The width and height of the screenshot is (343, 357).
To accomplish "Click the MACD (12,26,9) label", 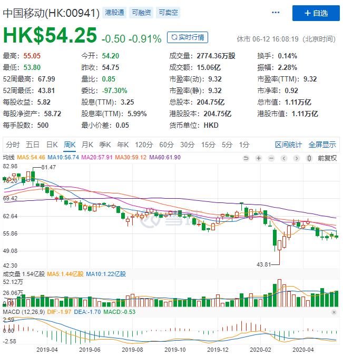I will coord(24,312).
